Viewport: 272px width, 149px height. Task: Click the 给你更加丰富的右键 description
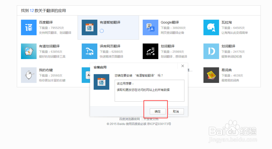(x=52, y=80)
